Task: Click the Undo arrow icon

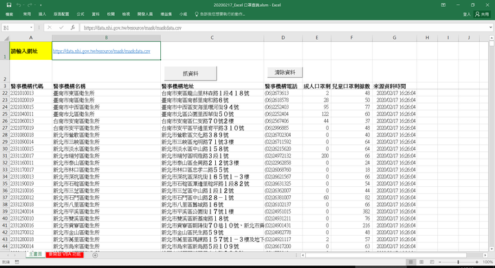Action: [x=19, y=5]
